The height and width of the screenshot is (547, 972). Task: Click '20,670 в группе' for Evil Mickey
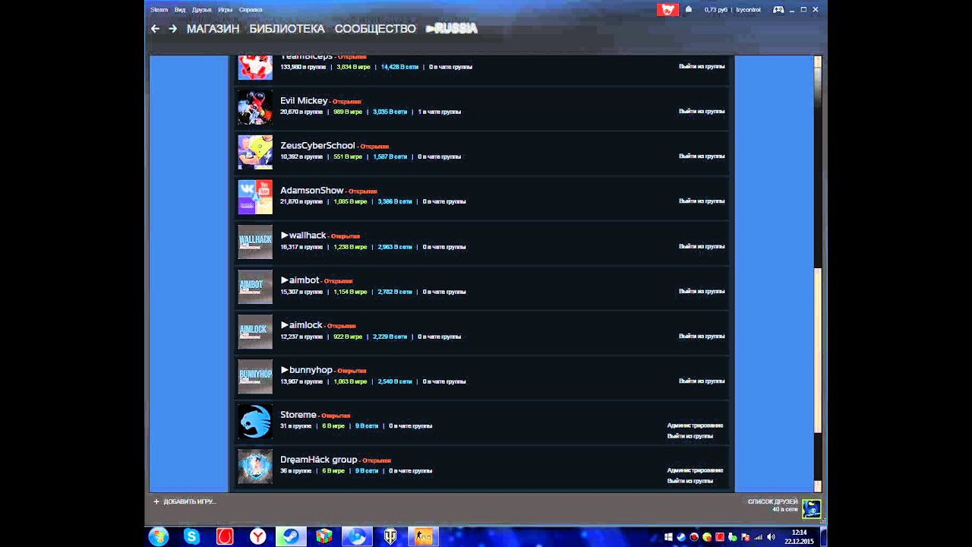pyautogui.click(x=301, y=112)
